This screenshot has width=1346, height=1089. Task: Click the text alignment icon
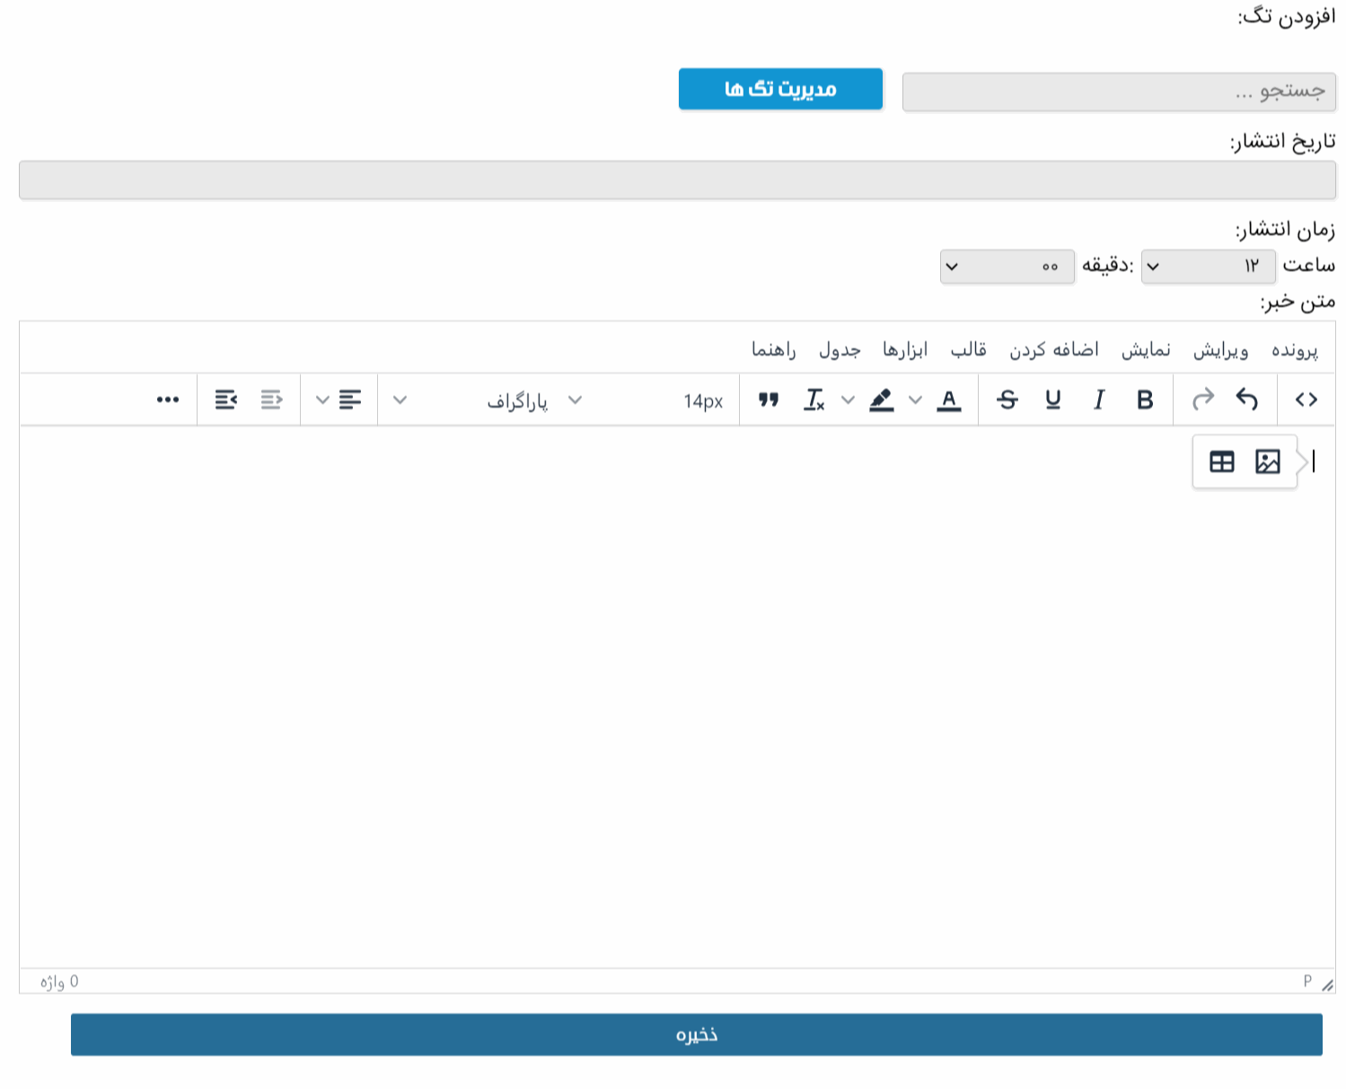(350, 400)
